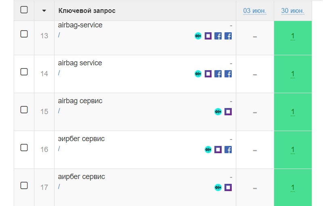Open the dropdown arrow in the table header
This screenshot has width=323, height=206.
tap(44, 10)
